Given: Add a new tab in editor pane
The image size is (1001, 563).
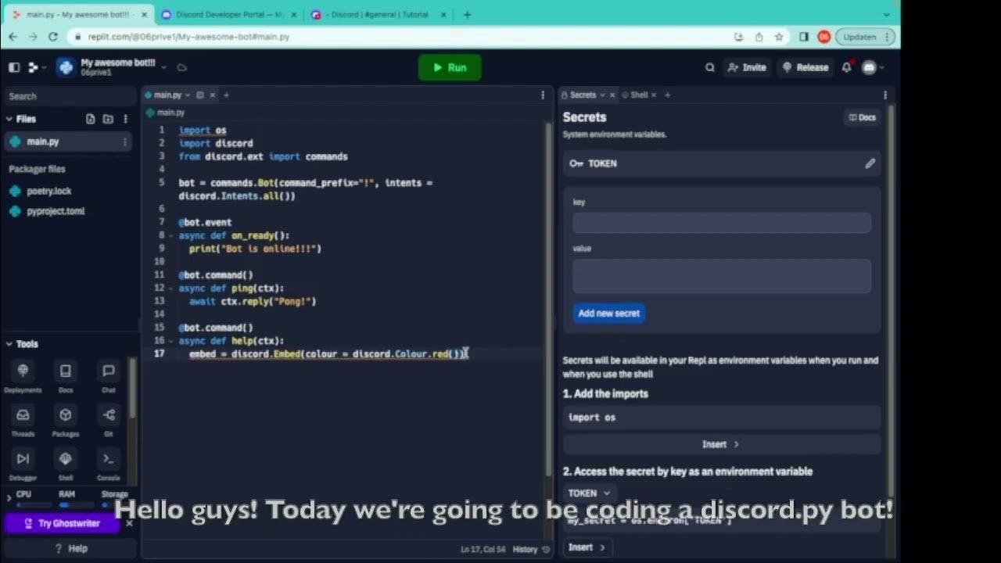Looking at the screenshot, I should (227, 95).
